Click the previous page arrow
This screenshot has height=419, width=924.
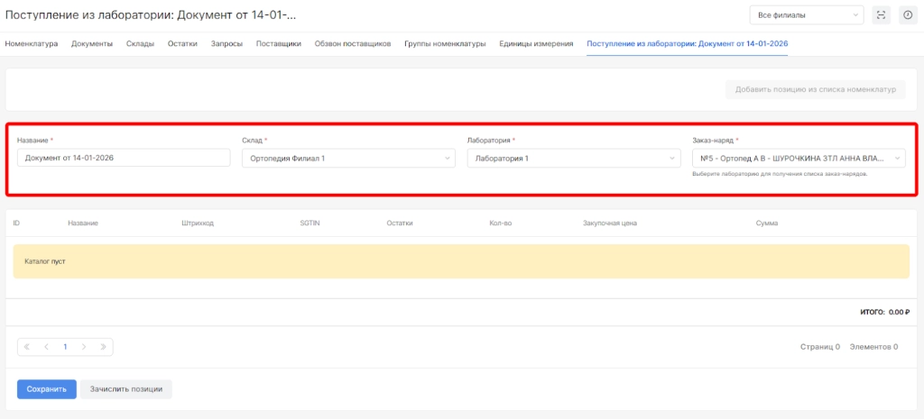click(46, 346)
